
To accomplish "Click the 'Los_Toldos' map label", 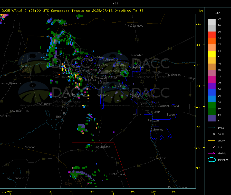I will (x=102, y=147).
